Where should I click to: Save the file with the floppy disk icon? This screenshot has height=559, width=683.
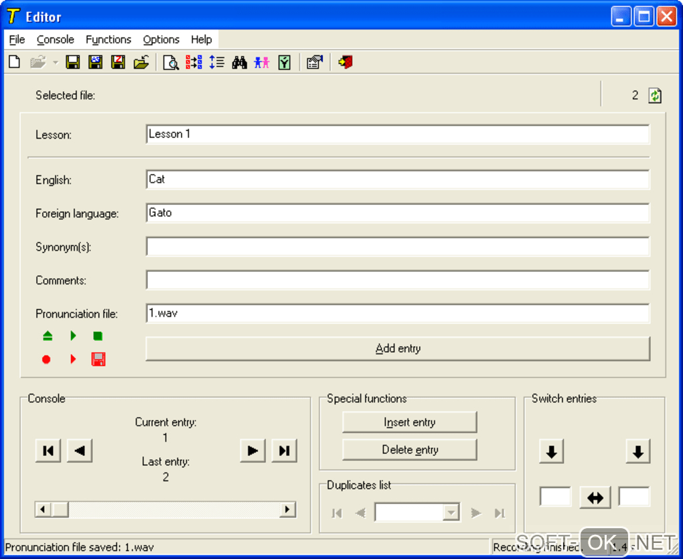[73, 62]
